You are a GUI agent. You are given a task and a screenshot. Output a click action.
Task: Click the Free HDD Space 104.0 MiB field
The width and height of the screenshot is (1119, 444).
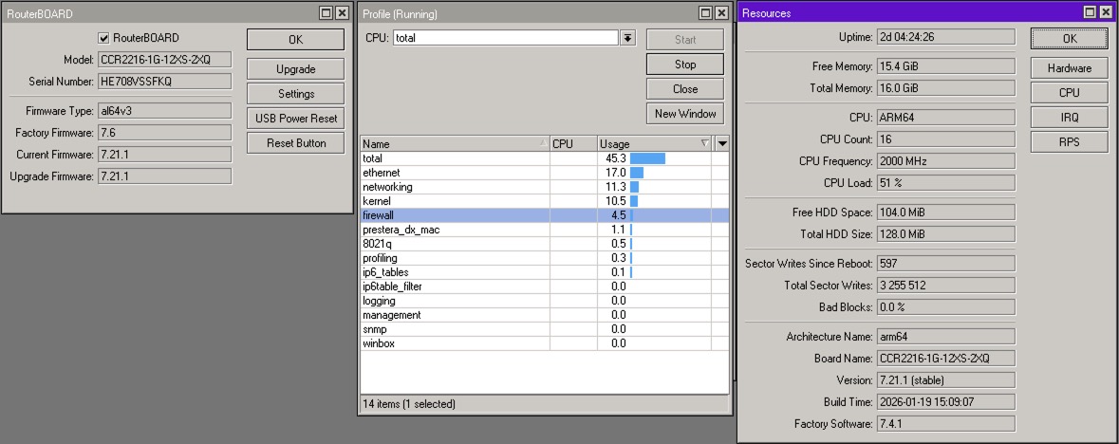tap(945, 212)
